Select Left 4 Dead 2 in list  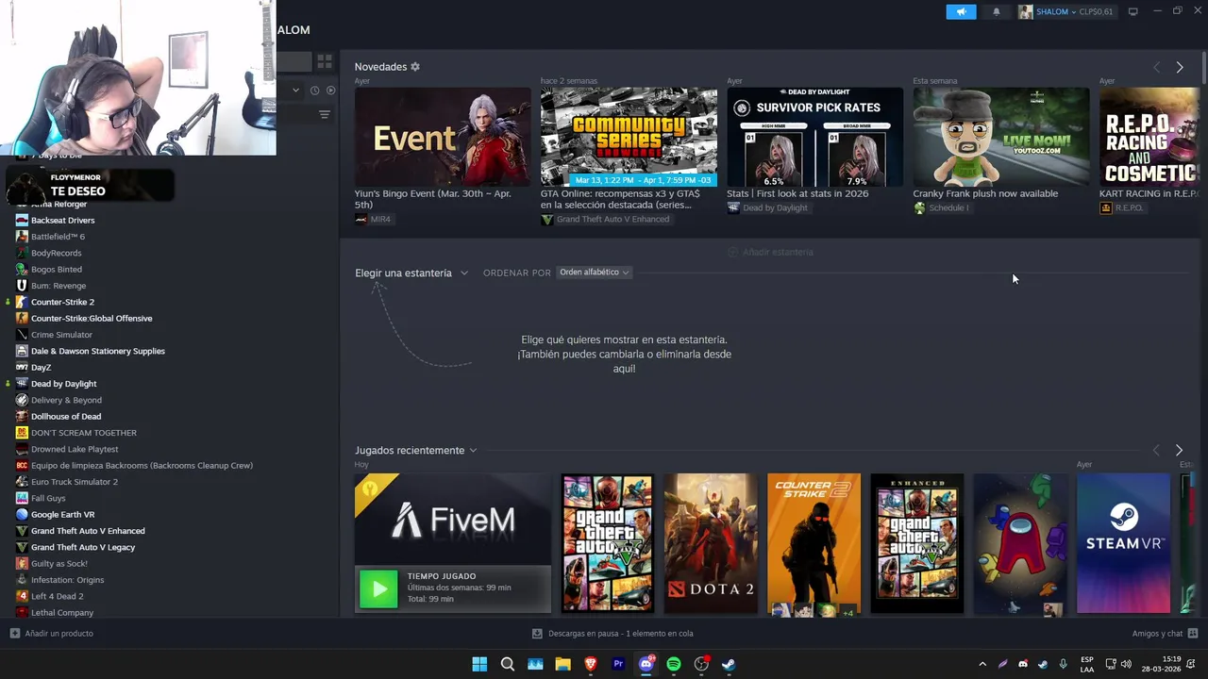click(57, 596)
